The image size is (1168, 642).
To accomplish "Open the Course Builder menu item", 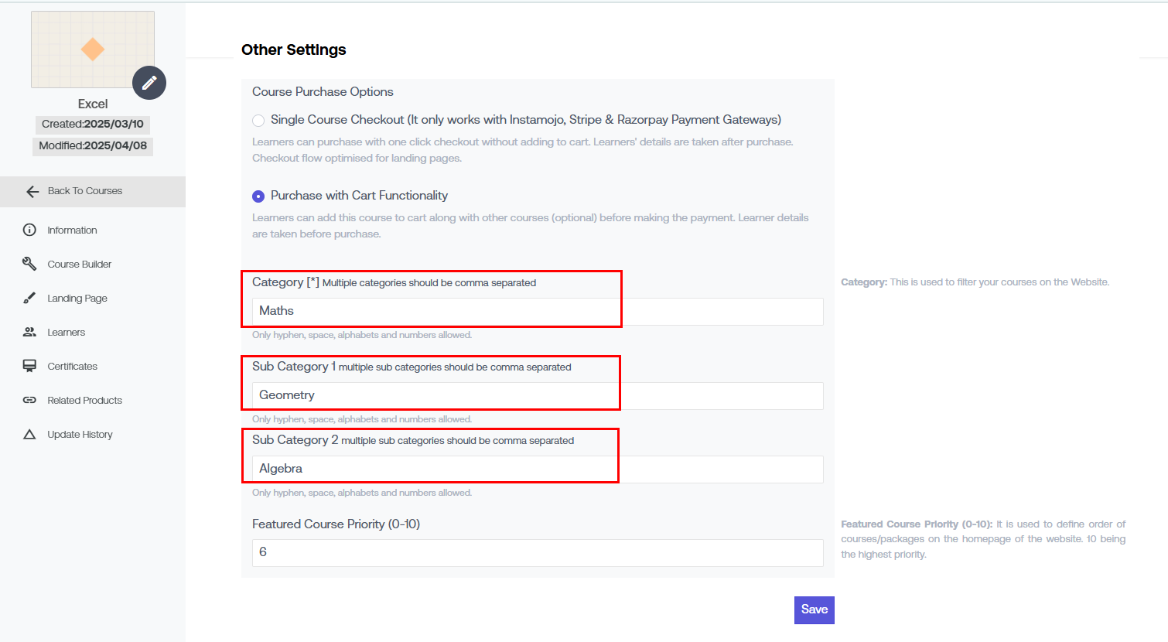I will click(79, 264).
